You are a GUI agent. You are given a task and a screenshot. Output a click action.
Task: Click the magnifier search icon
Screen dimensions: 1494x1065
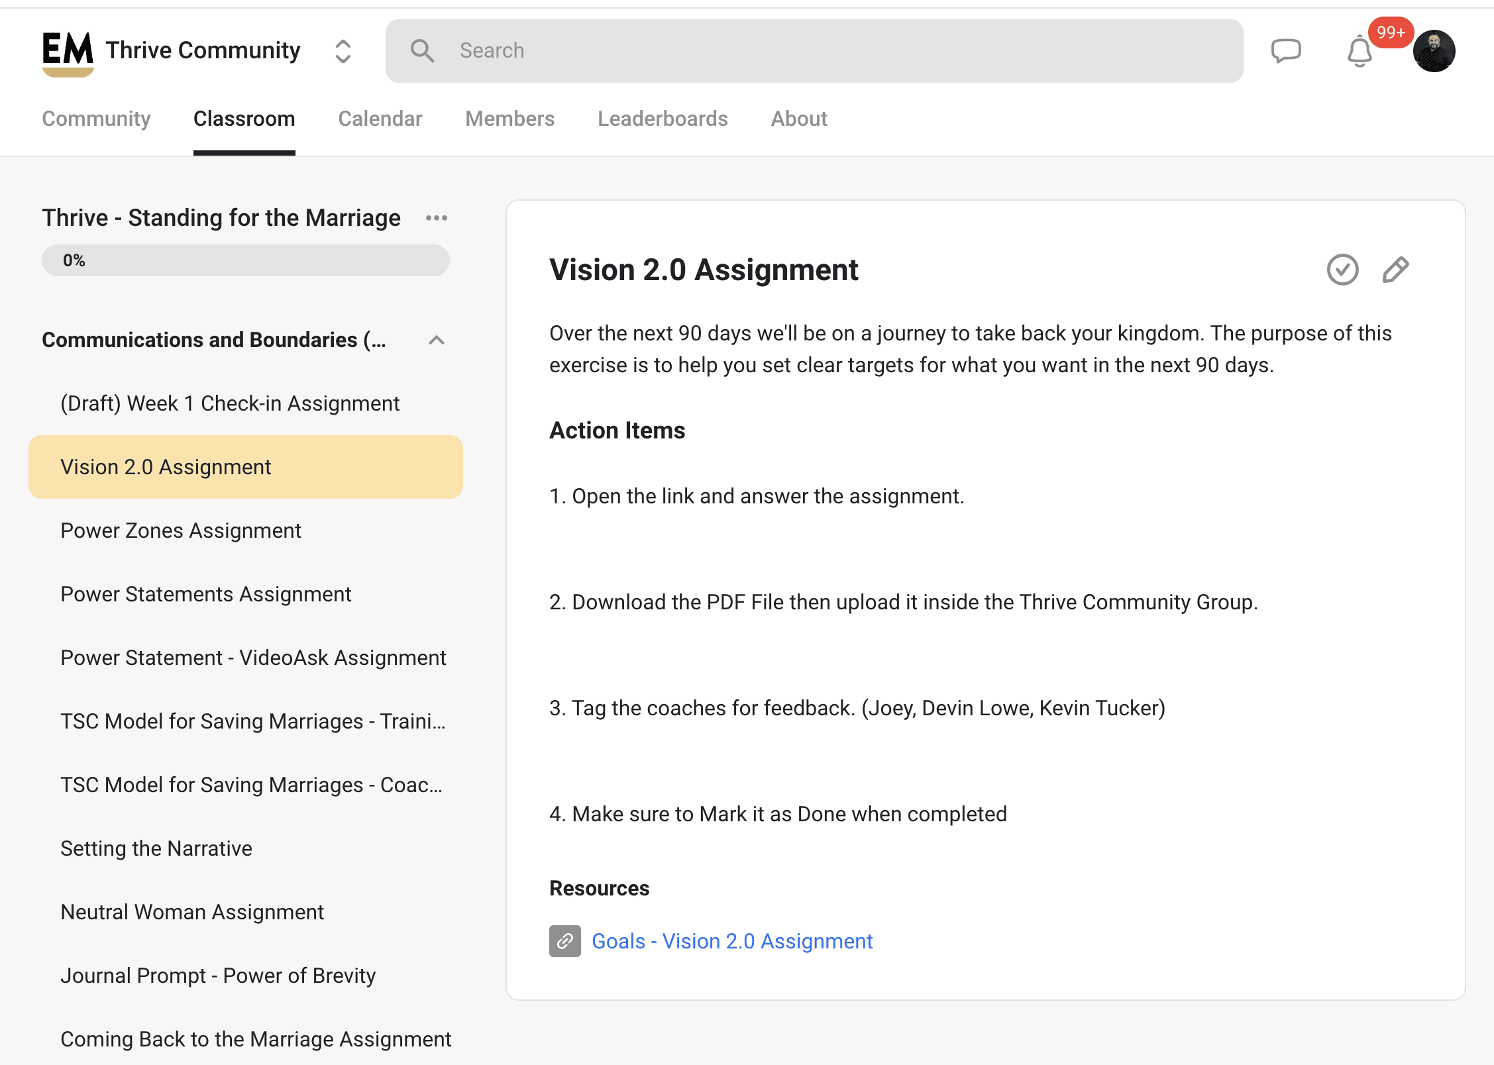click(422, 51)
